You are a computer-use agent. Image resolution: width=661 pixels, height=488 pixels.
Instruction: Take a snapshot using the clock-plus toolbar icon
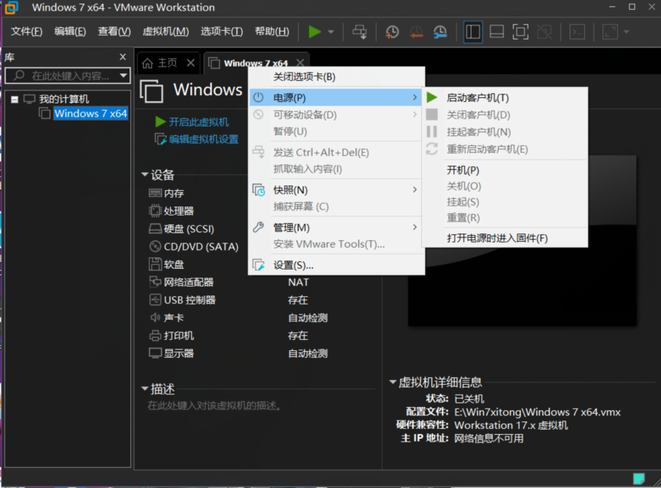[392, 31]
